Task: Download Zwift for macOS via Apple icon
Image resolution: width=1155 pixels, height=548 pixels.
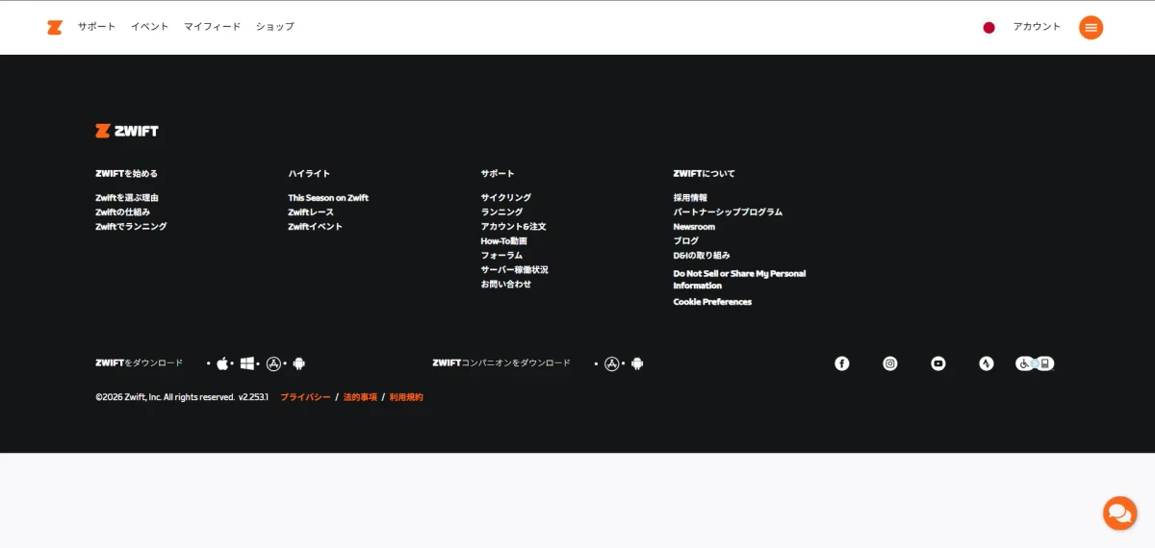Action: point(222,363)
